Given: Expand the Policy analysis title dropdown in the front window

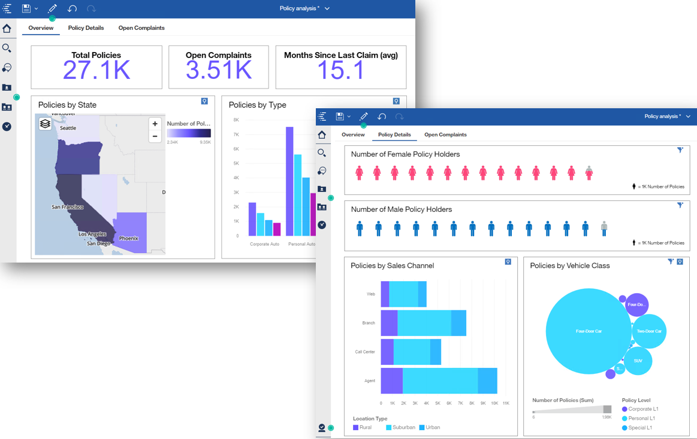Looking at the screenshot, I should [x=688, y=117].
